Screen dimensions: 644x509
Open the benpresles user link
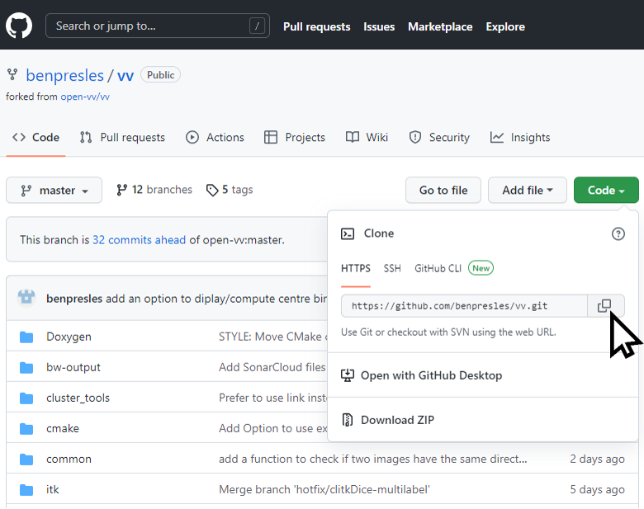point(65,76)
